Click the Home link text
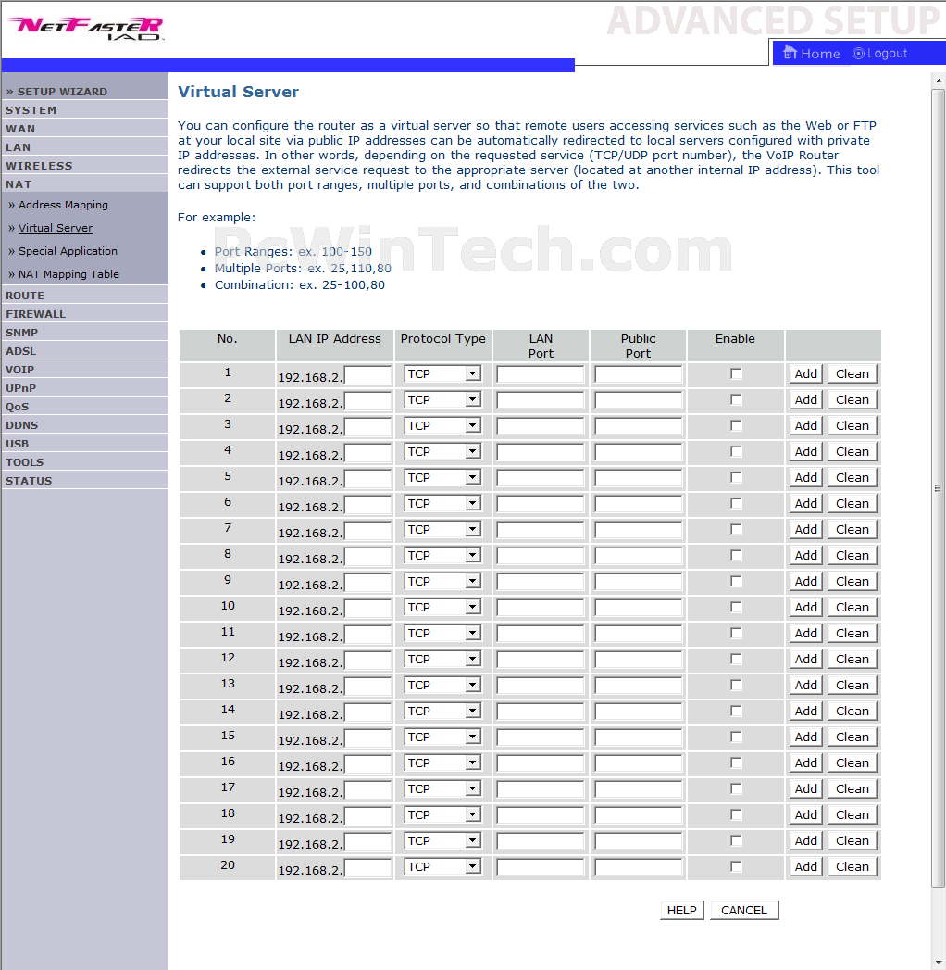Viewport: 946px width, 970px height. (x=820, y=54)
